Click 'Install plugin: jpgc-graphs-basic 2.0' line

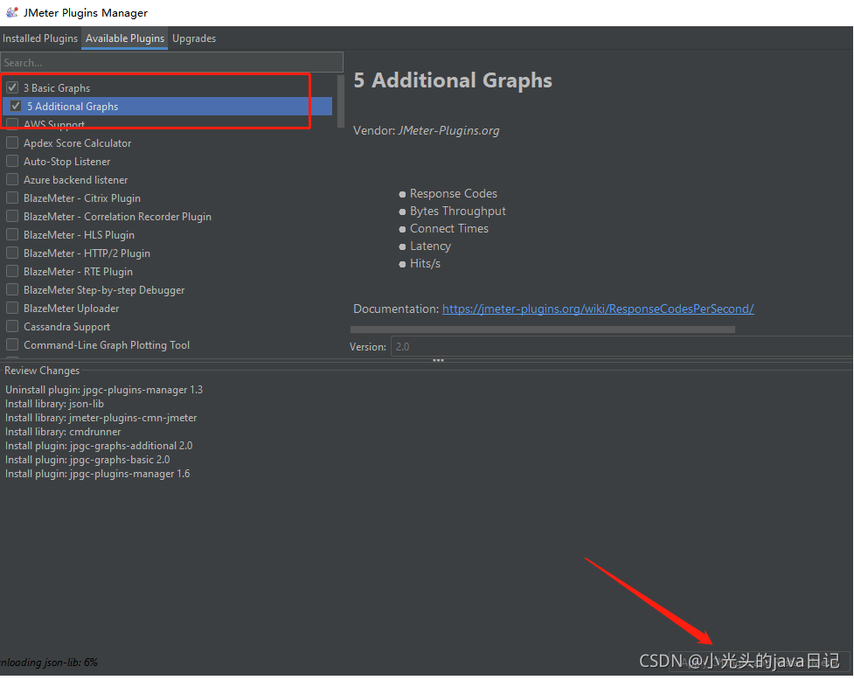(87, 460)
